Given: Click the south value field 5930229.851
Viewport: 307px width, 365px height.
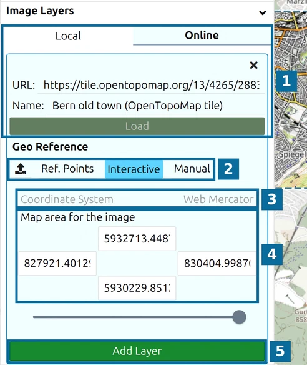Looking at the screenshot, I should click(137, 288).
